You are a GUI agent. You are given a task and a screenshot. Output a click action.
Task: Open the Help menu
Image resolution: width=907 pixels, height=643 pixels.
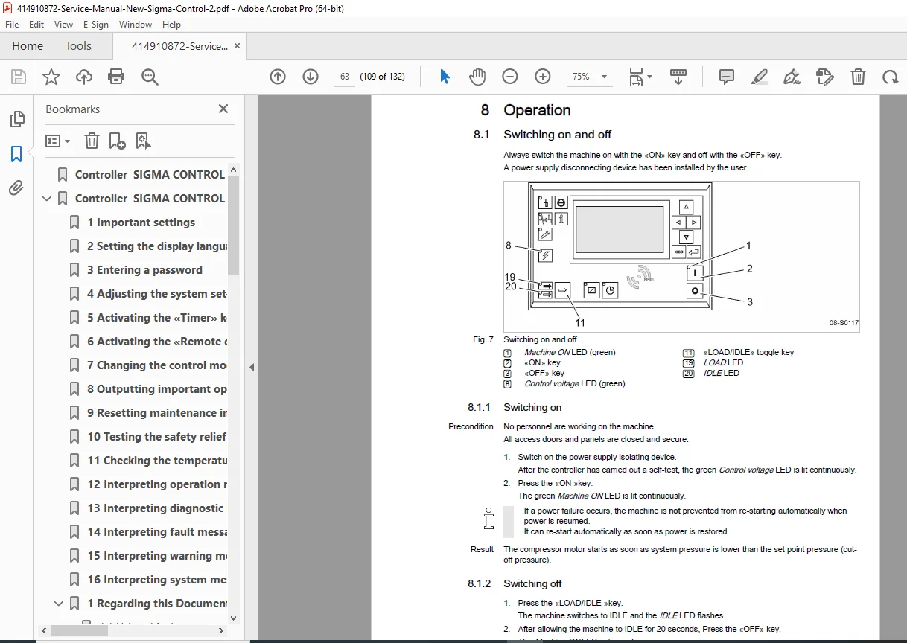(172, 25)
